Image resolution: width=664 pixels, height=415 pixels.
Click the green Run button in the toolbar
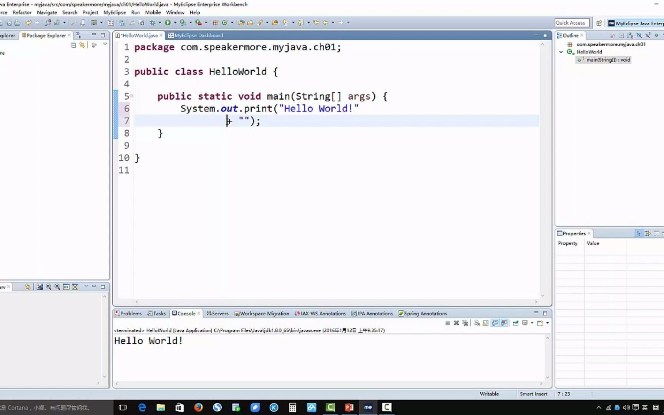[x=168, y=23]
